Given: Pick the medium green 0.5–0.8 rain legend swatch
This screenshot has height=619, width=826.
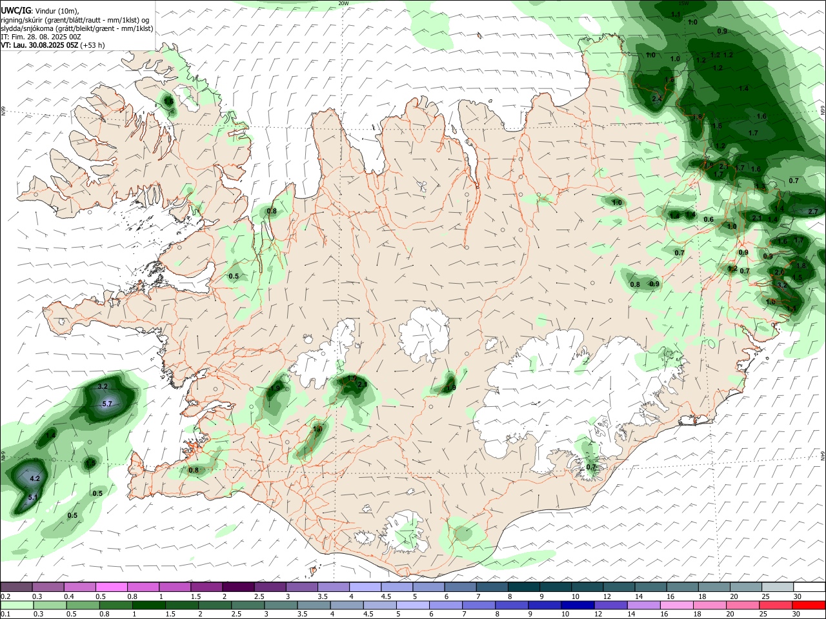Looking at the screenshot, I should [83, 605].
